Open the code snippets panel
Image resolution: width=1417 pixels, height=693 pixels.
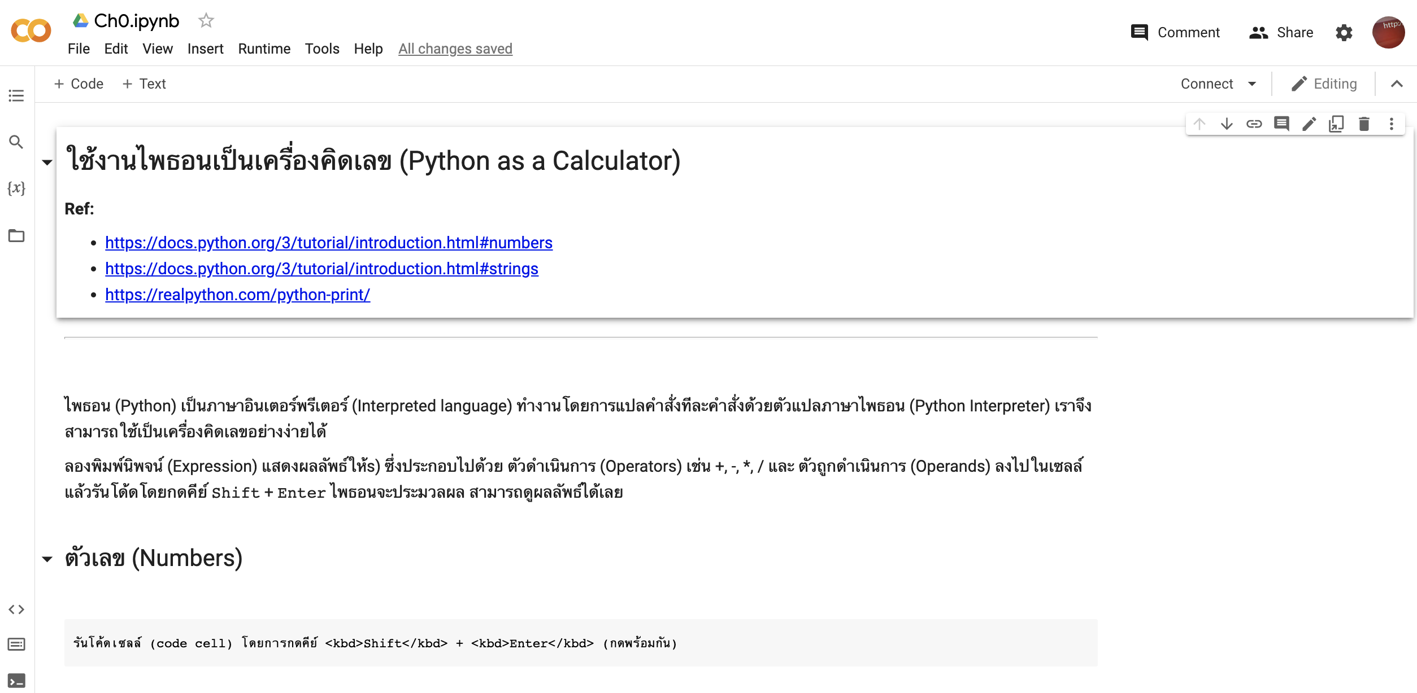16,609
